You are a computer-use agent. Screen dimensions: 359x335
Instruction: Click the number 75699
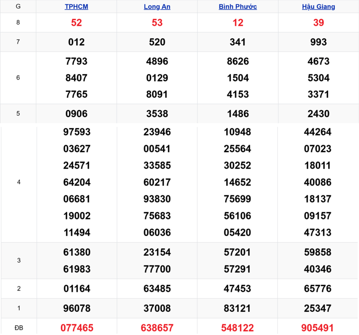click(x=237, y=199)
